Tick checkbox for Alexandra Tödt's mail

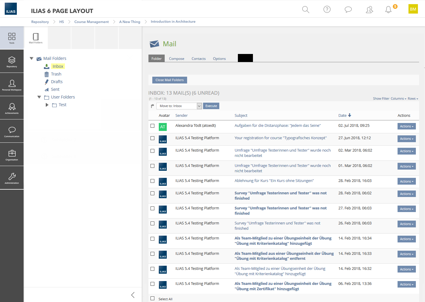[153, 126]
